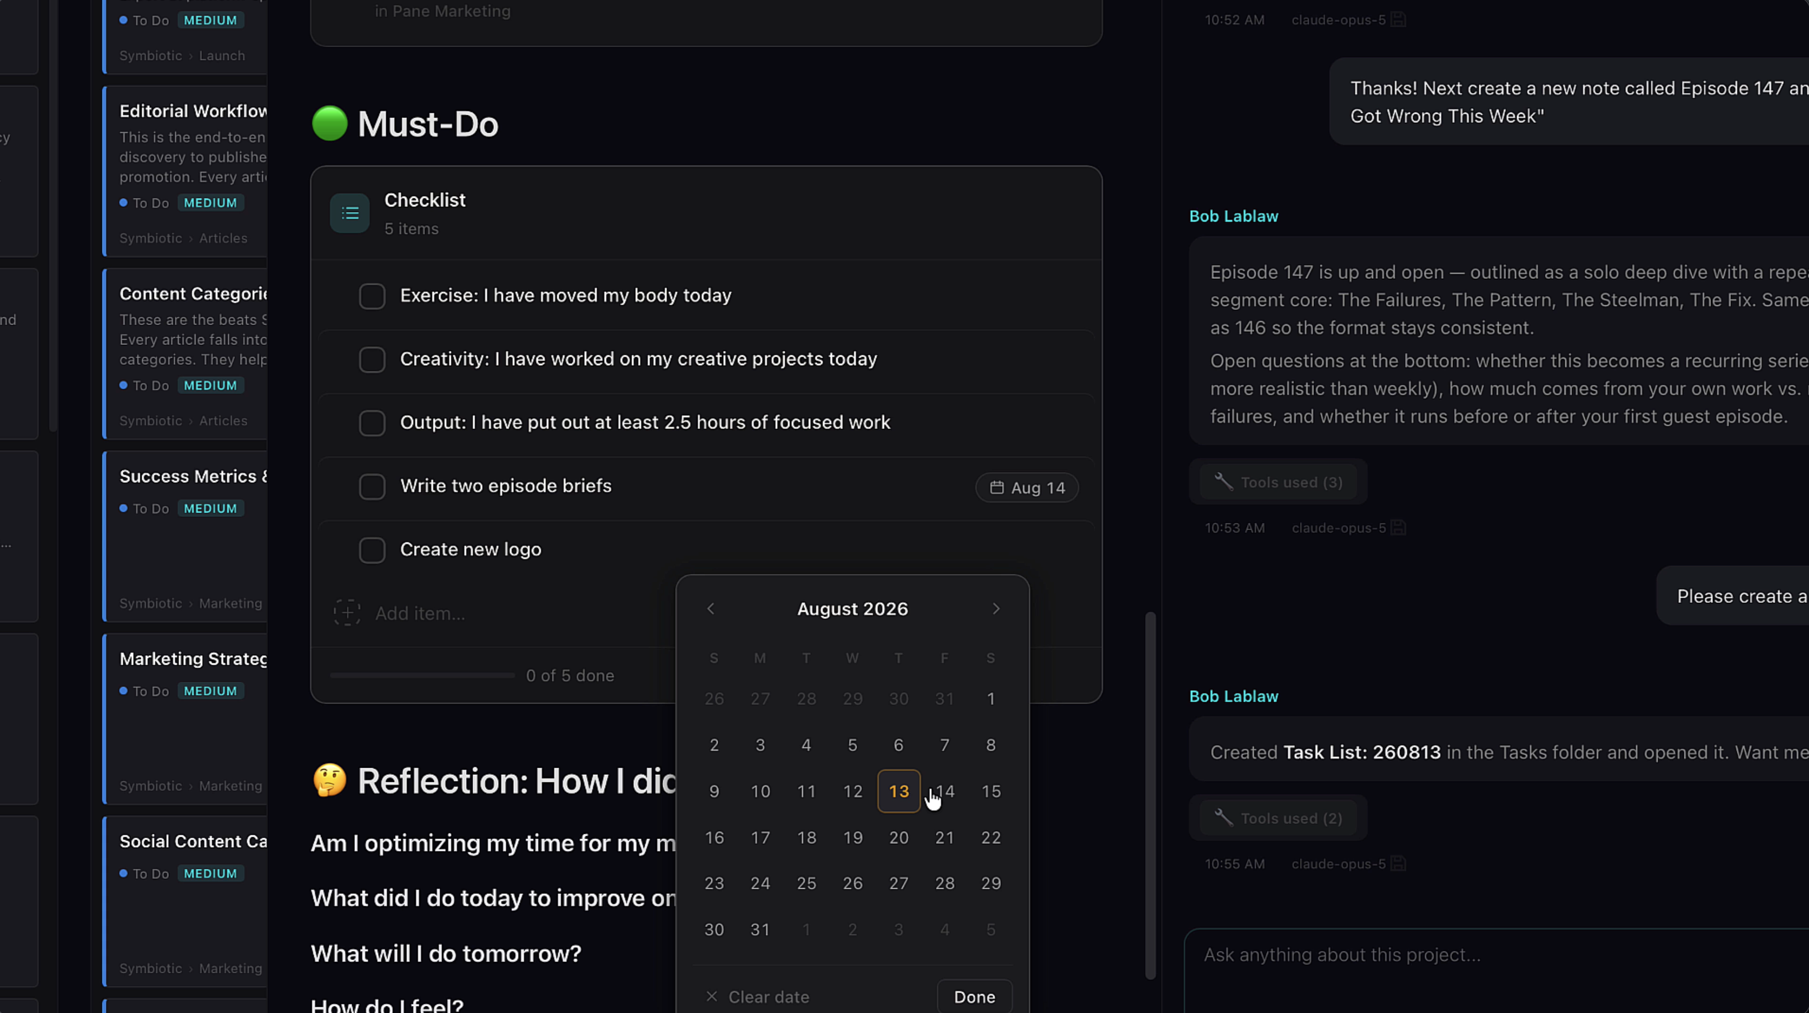Viewport: 1809px width, 1013px height.
Task: Click save icon beside the 10:52 AM claude-opus-5 label
Action: tap(1398, 20)
